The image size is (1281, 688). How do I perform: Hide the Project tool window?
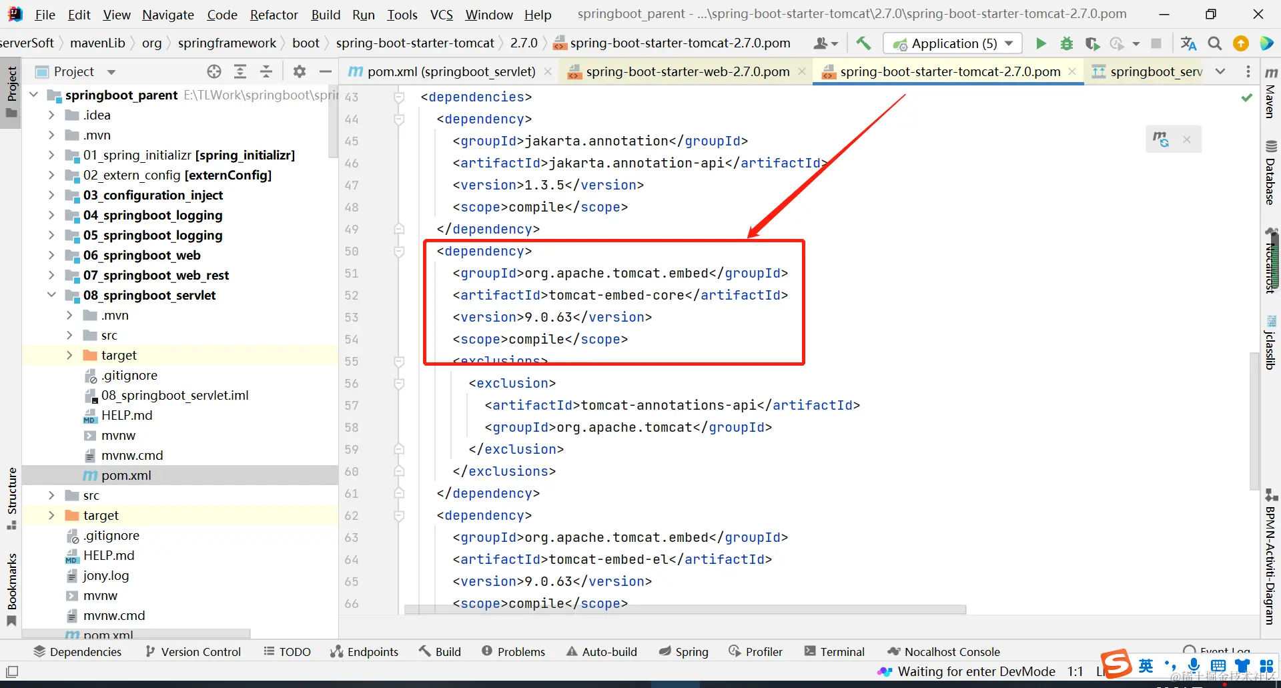pyautogui.click(x=326, y=71)
